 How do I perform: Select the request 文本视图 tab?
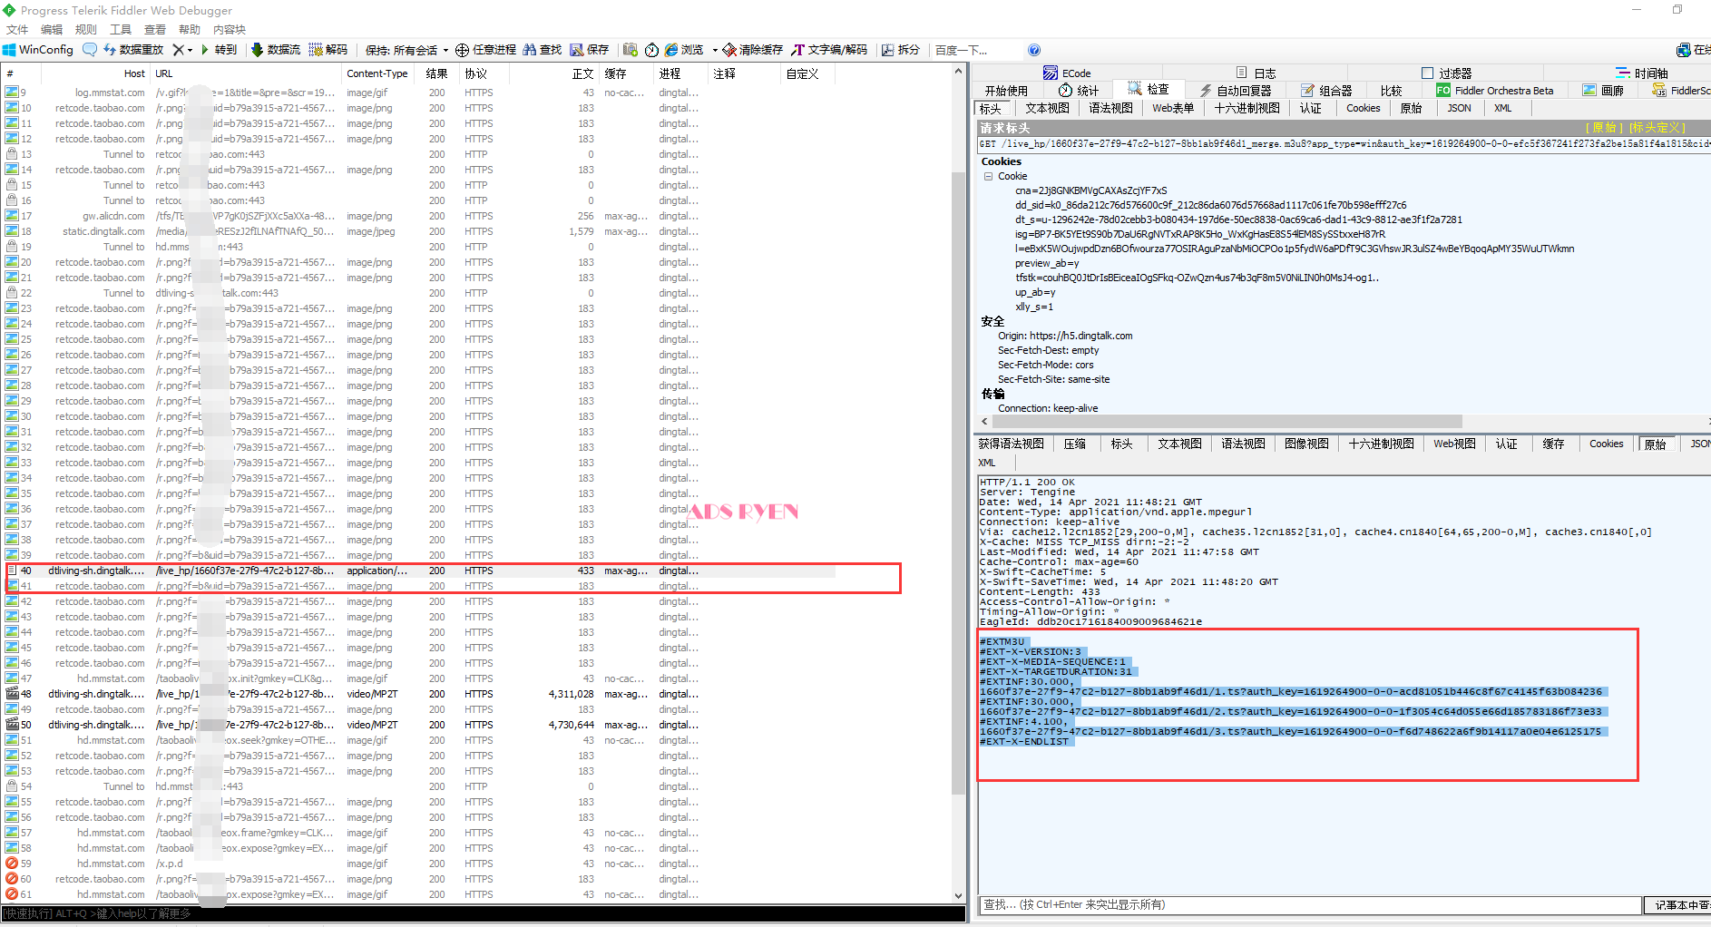pyautogui.click(x=1047, y=108)
